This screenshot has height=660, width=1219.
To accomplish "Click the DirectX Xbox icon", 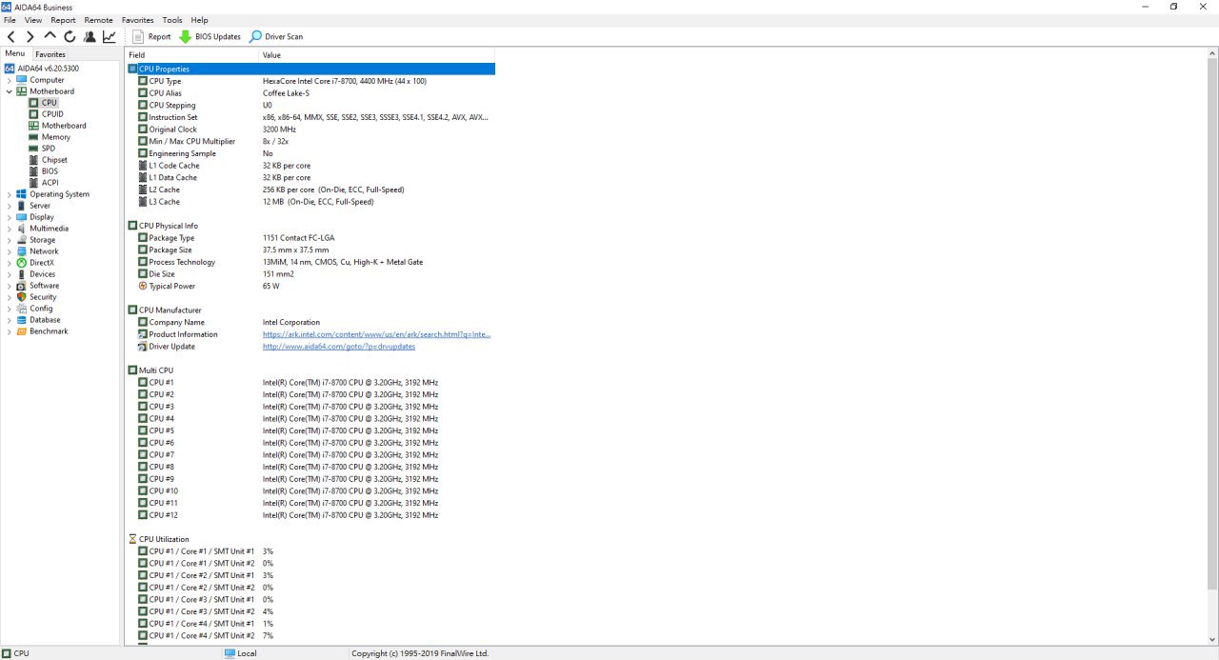I will pos(22,263).
